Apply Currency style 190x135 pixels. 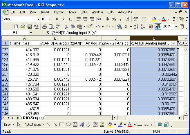coord(107,19)
